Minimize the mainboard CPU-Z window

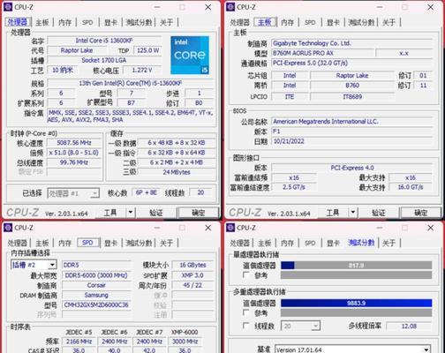(x=380, y=7)
